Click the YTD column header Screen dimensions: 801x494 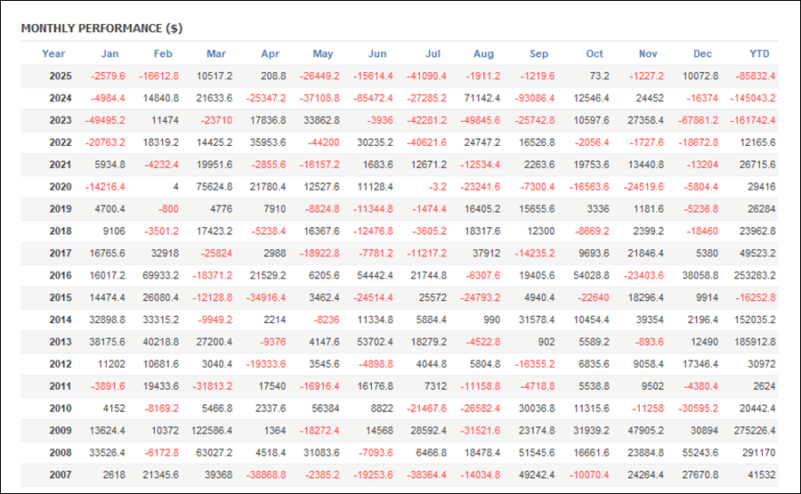tap(761, 53)
